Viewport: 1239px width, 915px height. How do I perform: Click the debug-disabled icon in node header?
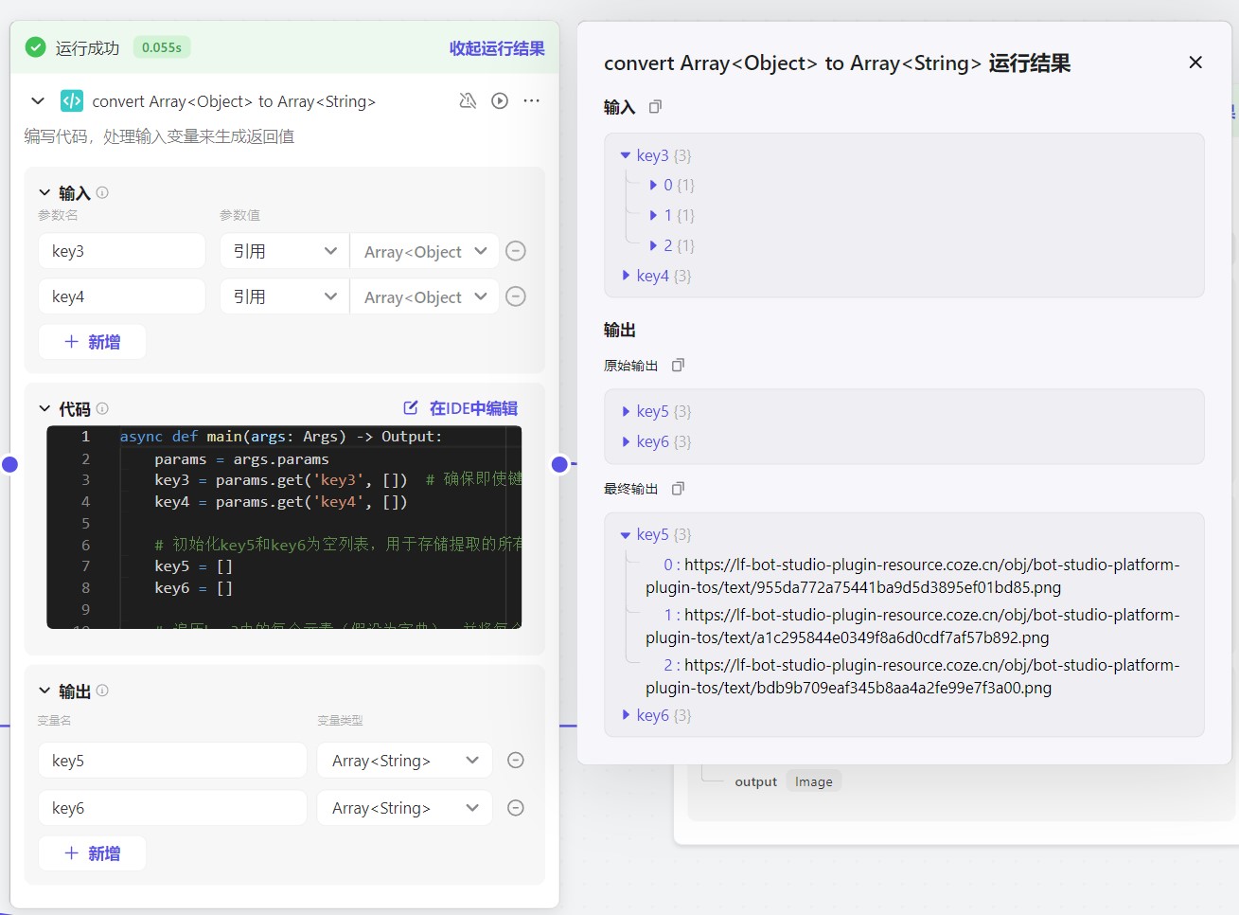468,100
